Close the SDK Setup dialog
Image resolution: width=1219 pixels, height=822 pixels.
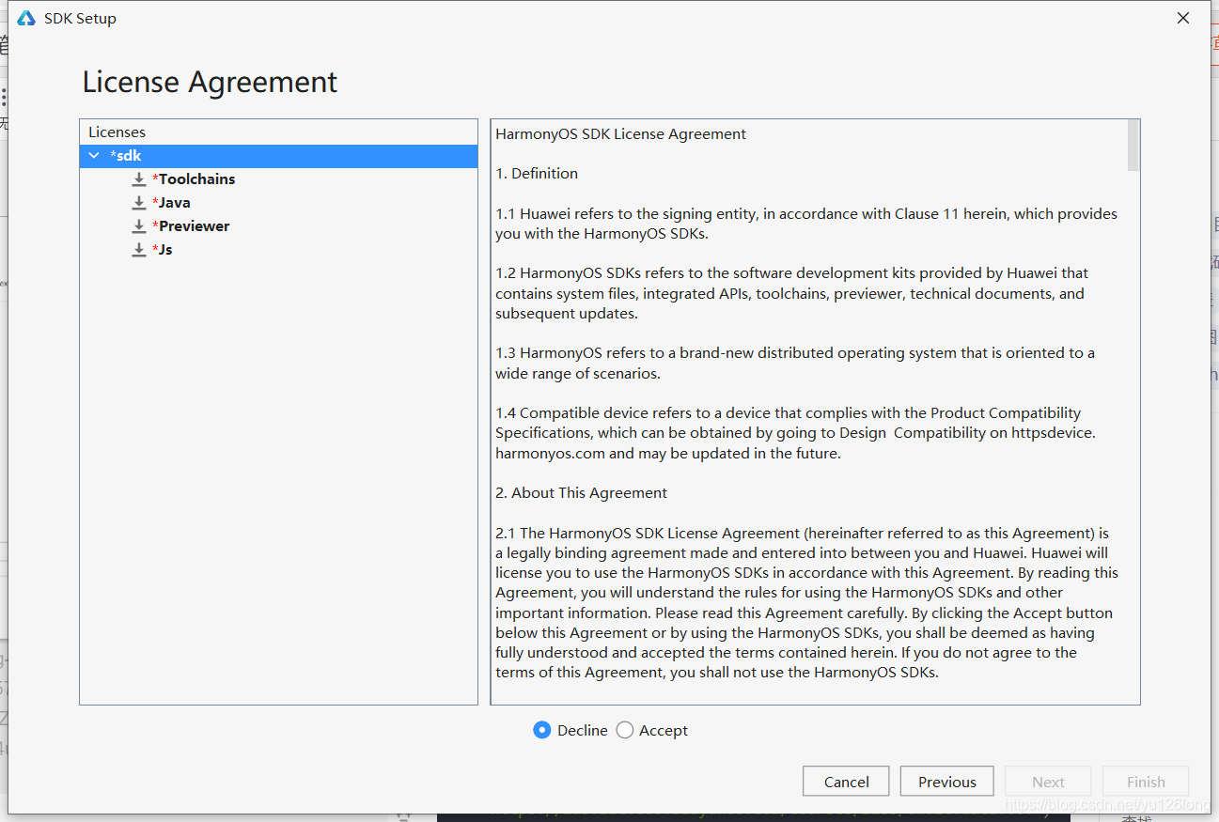tap(1183, 19)
